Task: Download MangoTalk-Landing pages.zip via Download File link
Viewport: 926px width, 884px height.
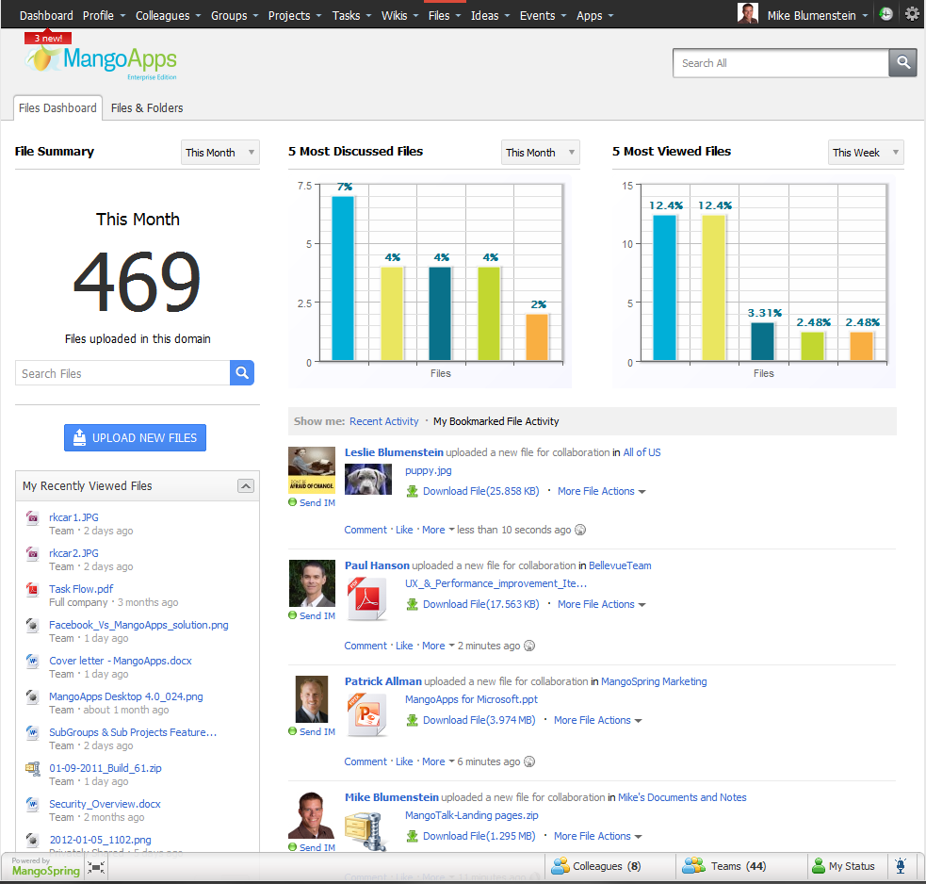Action: pos(479,836)
